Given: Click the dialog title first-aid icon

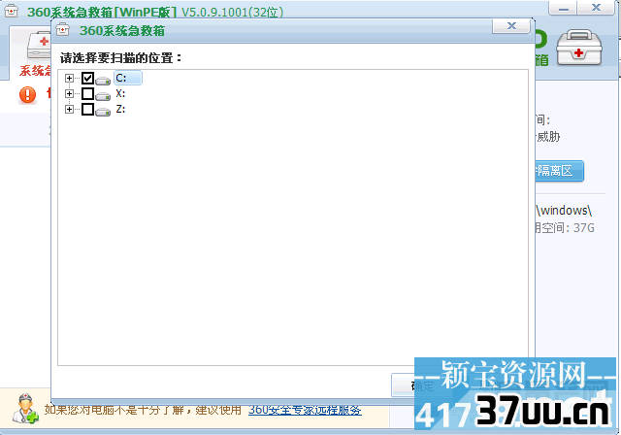Looking at the screenshot, I should (62, 30).
